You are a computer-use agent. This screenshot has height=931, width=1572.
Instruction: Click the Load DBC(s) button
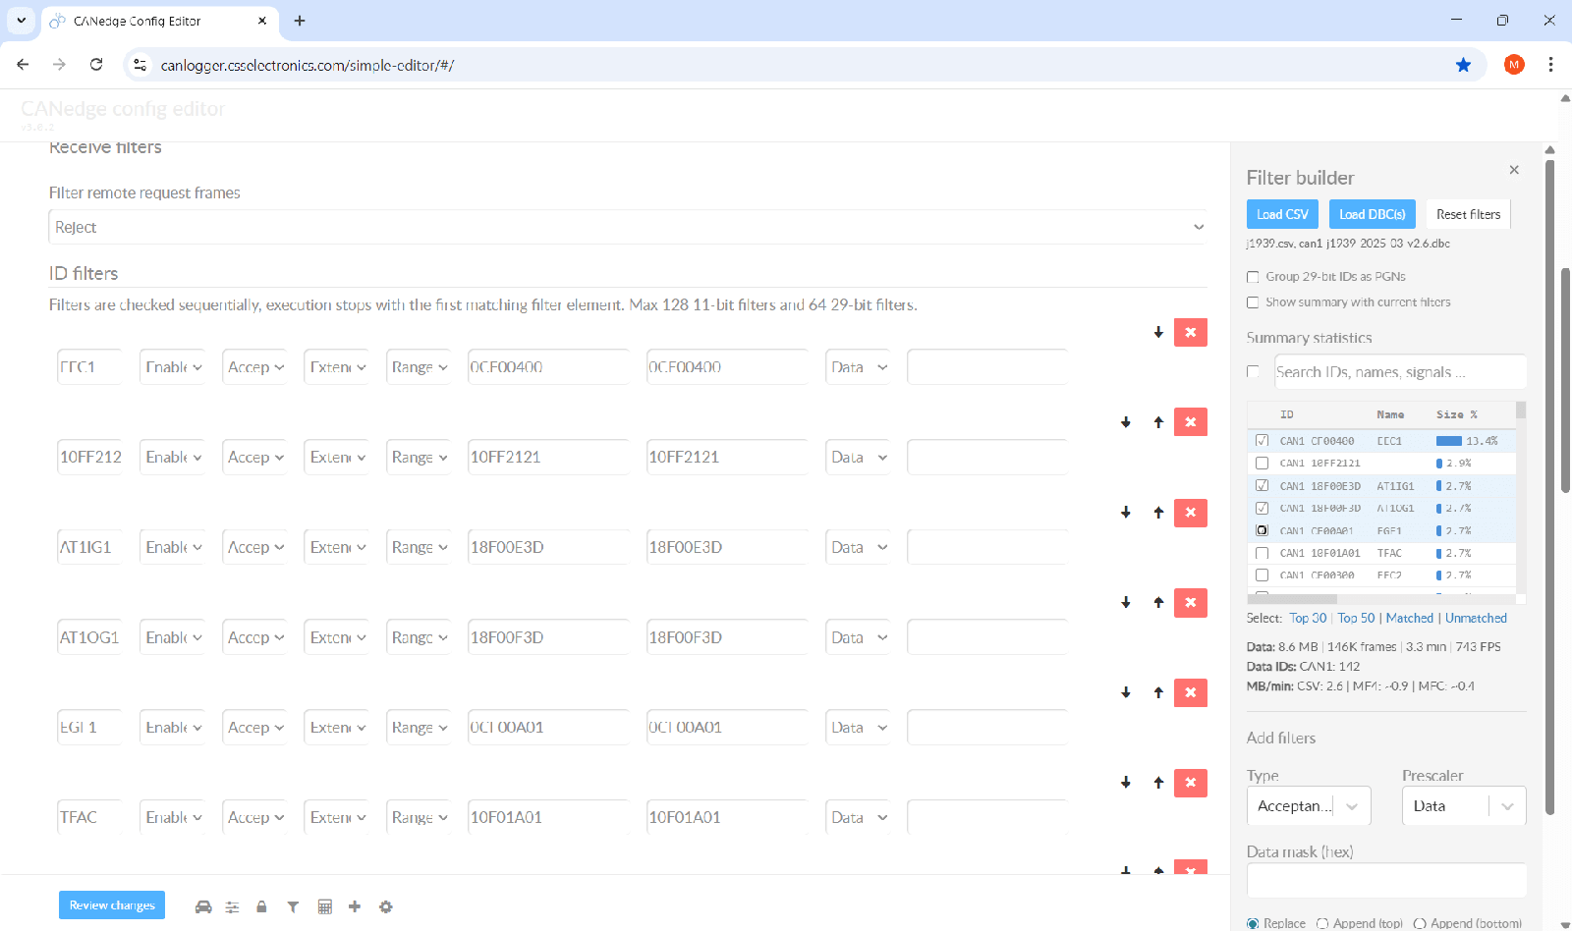(x=1372, y=214)
